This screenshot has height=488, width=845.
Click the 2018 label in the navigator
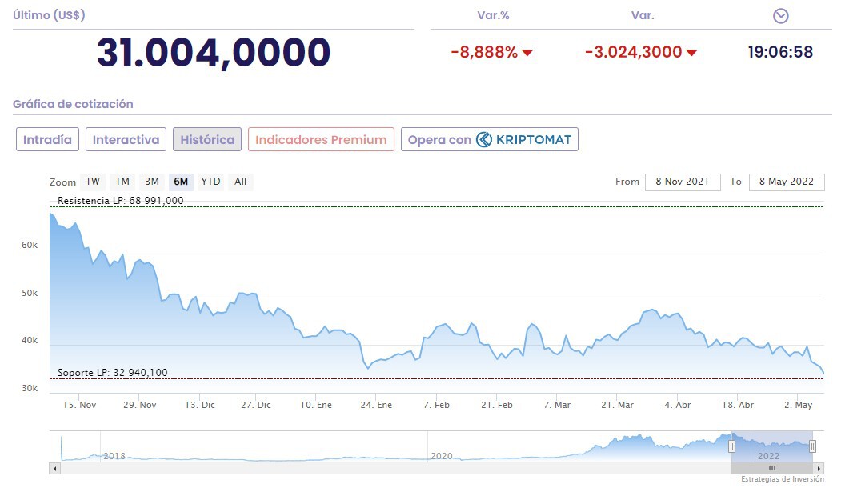[114, 456]
